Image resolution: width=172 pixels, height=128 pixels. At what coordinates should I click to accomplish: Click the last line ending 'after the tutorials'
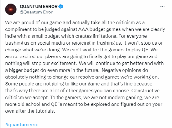click(30, 111)
